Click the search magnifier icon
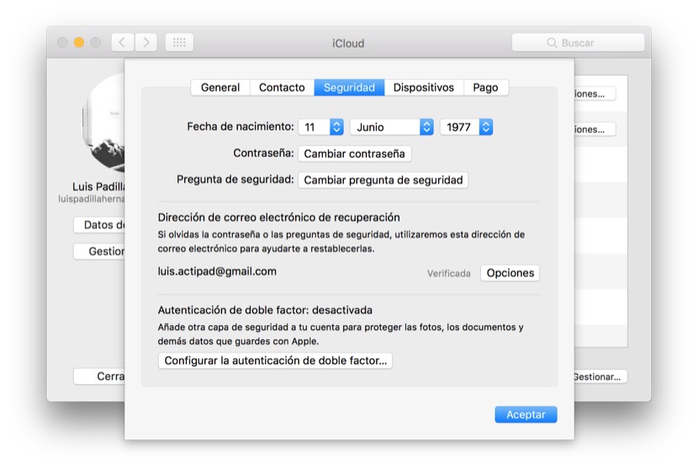The image size is (698, 468). (x=552, y=43)
